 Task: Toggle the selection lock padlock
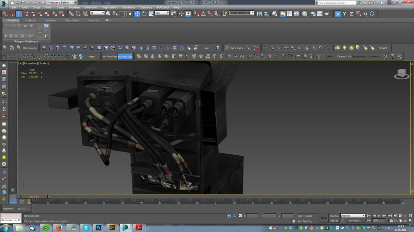click(235, 215)
